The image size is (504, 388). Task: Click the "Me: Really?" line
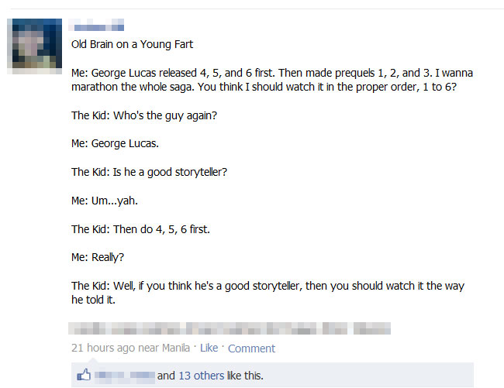pos(97,257)
